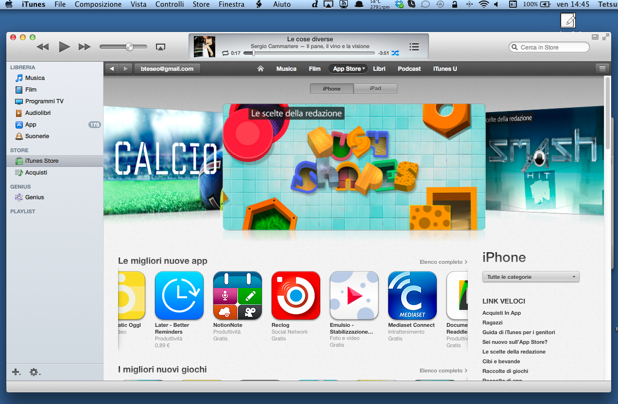Open the Film store tab
618x404 pixels.
pyautogui.click(x=315, y=69)
